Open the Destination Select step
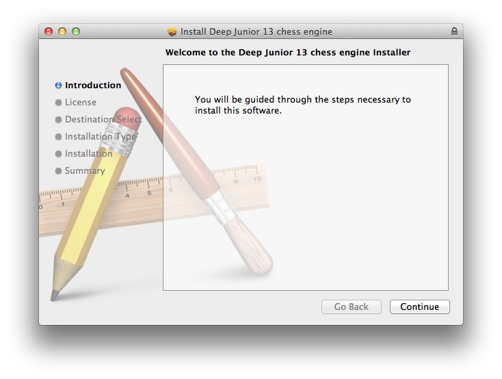The height and width of the screenshot is (379, 502). tap(103, 120)
